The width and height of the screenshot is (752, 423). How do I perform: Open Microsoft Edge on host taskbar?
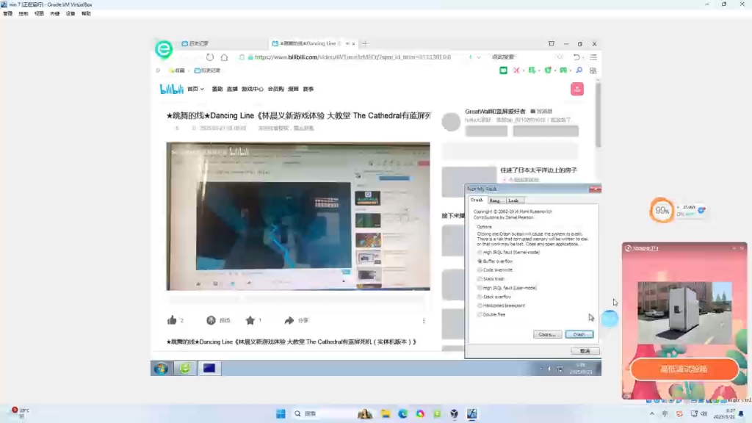tap(403, 413)
